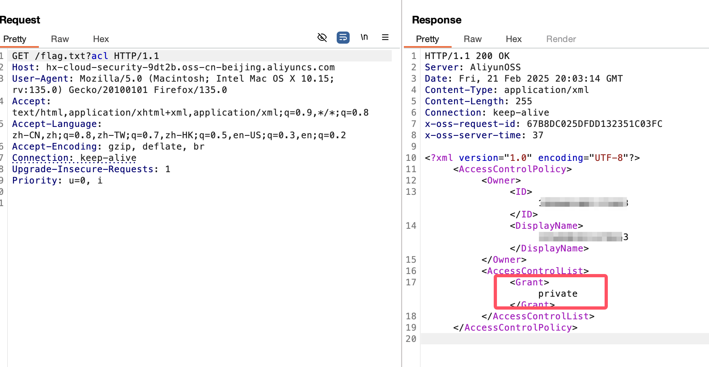
Task: Toggle the hidden-eye icon in Request toolbar
Action: tap(322, 38)
